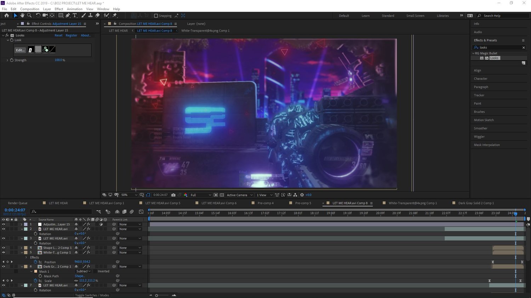The image size is (531, 298).
Task: Open parent None dropdown for Adjustment Layer 15
Action: (x=130, y=224)
